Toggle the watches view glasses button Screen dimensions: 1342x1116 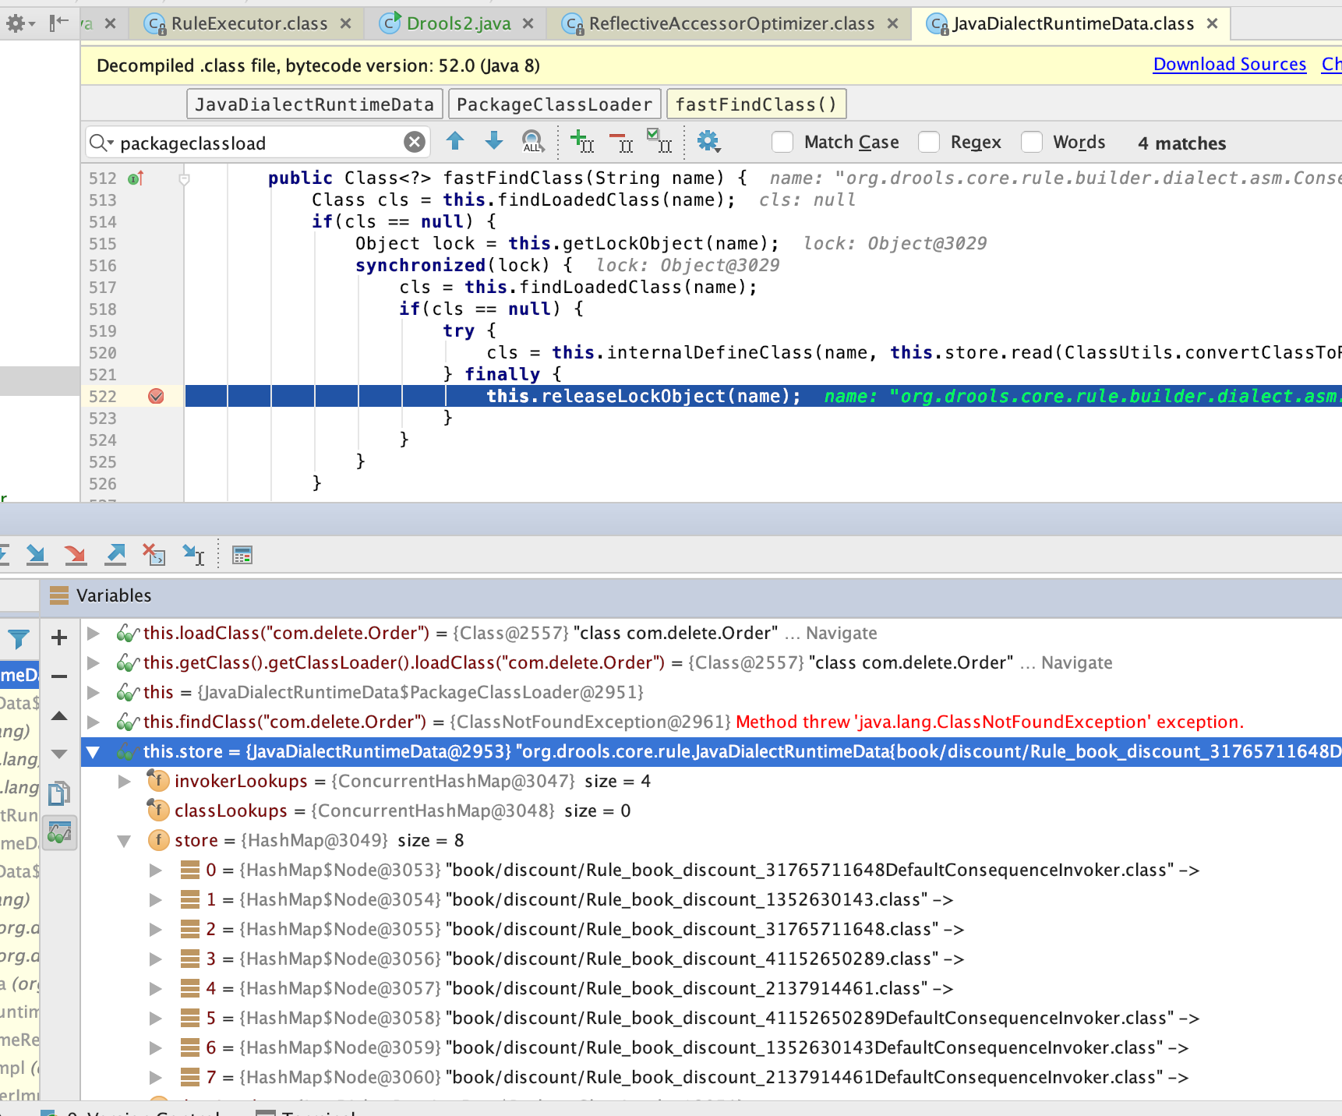coord(59,833)
